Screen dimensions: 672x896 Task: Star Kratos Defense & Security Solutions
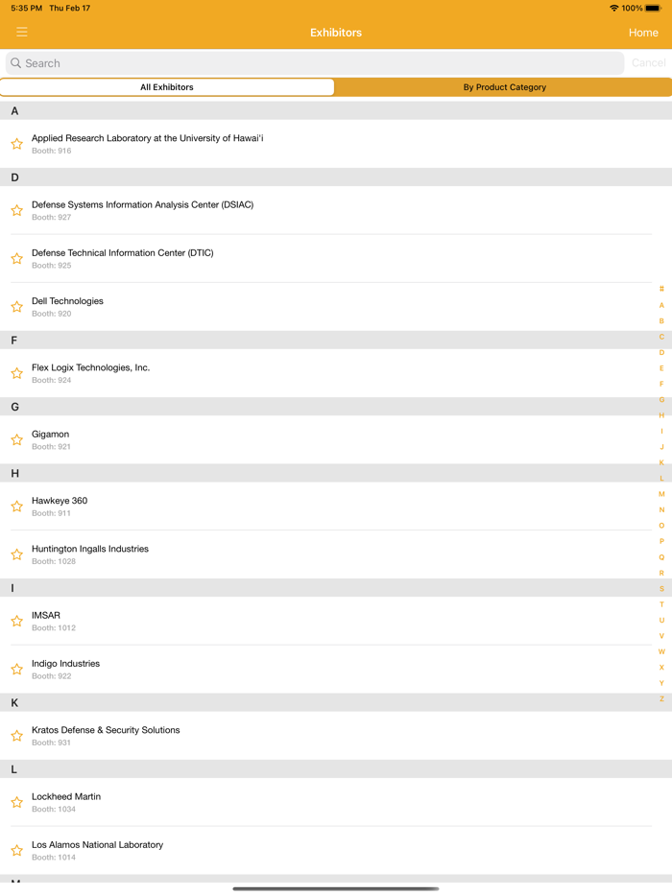point(17,736)
